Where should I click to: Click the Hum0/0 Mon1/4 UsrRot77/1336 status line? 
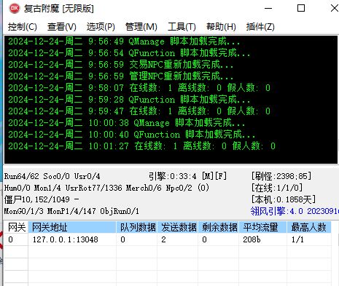[x=106, y=188]
